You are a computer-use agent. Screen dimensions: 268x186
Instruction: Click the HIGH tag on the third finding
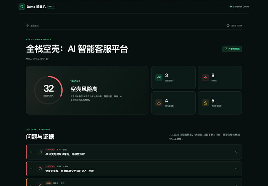49,183
